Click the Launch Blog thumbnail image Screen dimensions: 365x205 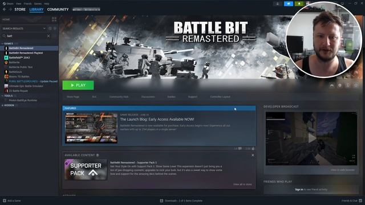[91, 128]
